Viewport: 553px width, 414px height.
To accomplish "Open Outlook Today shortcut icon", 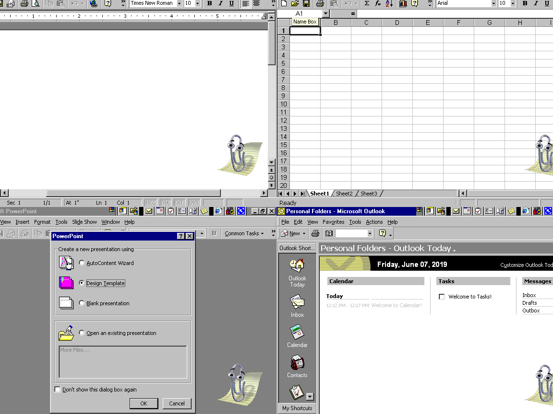I will (x=297, y=273).
